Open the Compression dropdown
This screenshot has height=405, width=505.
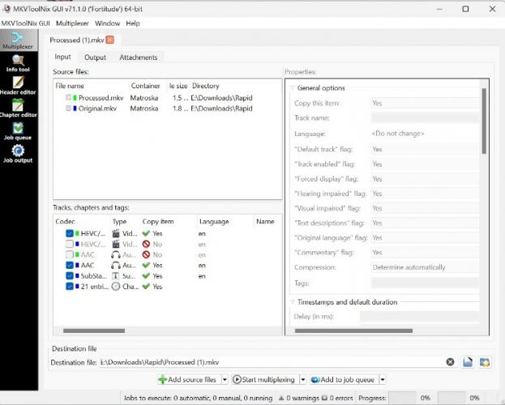[x=422, y=267]
